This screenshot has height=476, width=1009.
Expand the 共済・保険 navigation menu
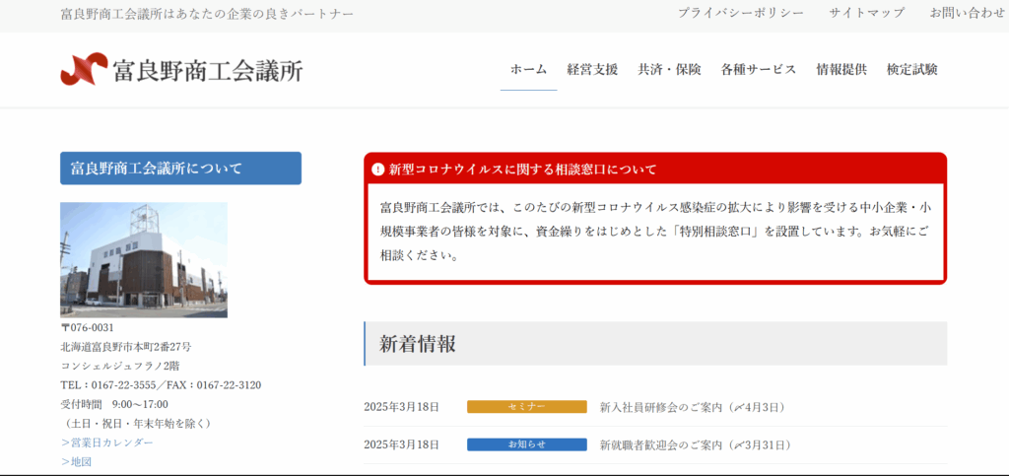point(669,70)
